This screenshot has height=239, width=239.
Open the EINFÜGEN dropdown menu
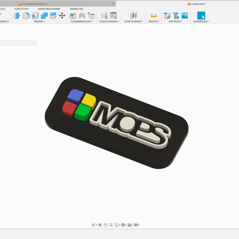[175, 21]
